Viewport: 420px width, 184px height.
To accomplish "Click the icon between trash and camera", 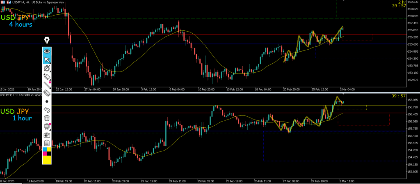I will point(47,126).
